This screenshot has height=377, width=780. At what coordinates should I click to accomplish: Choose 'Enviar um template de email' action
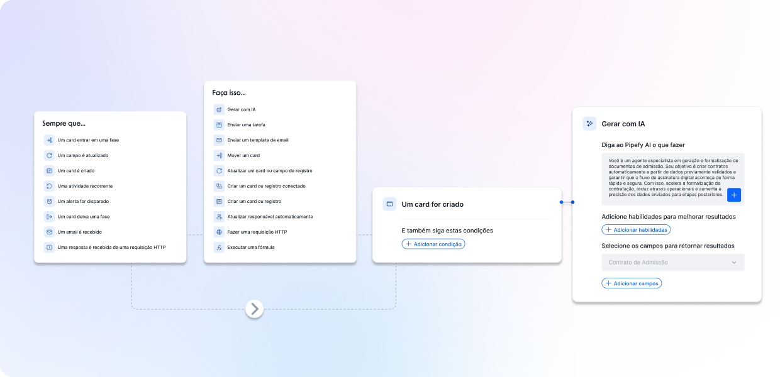pos(257,140)
